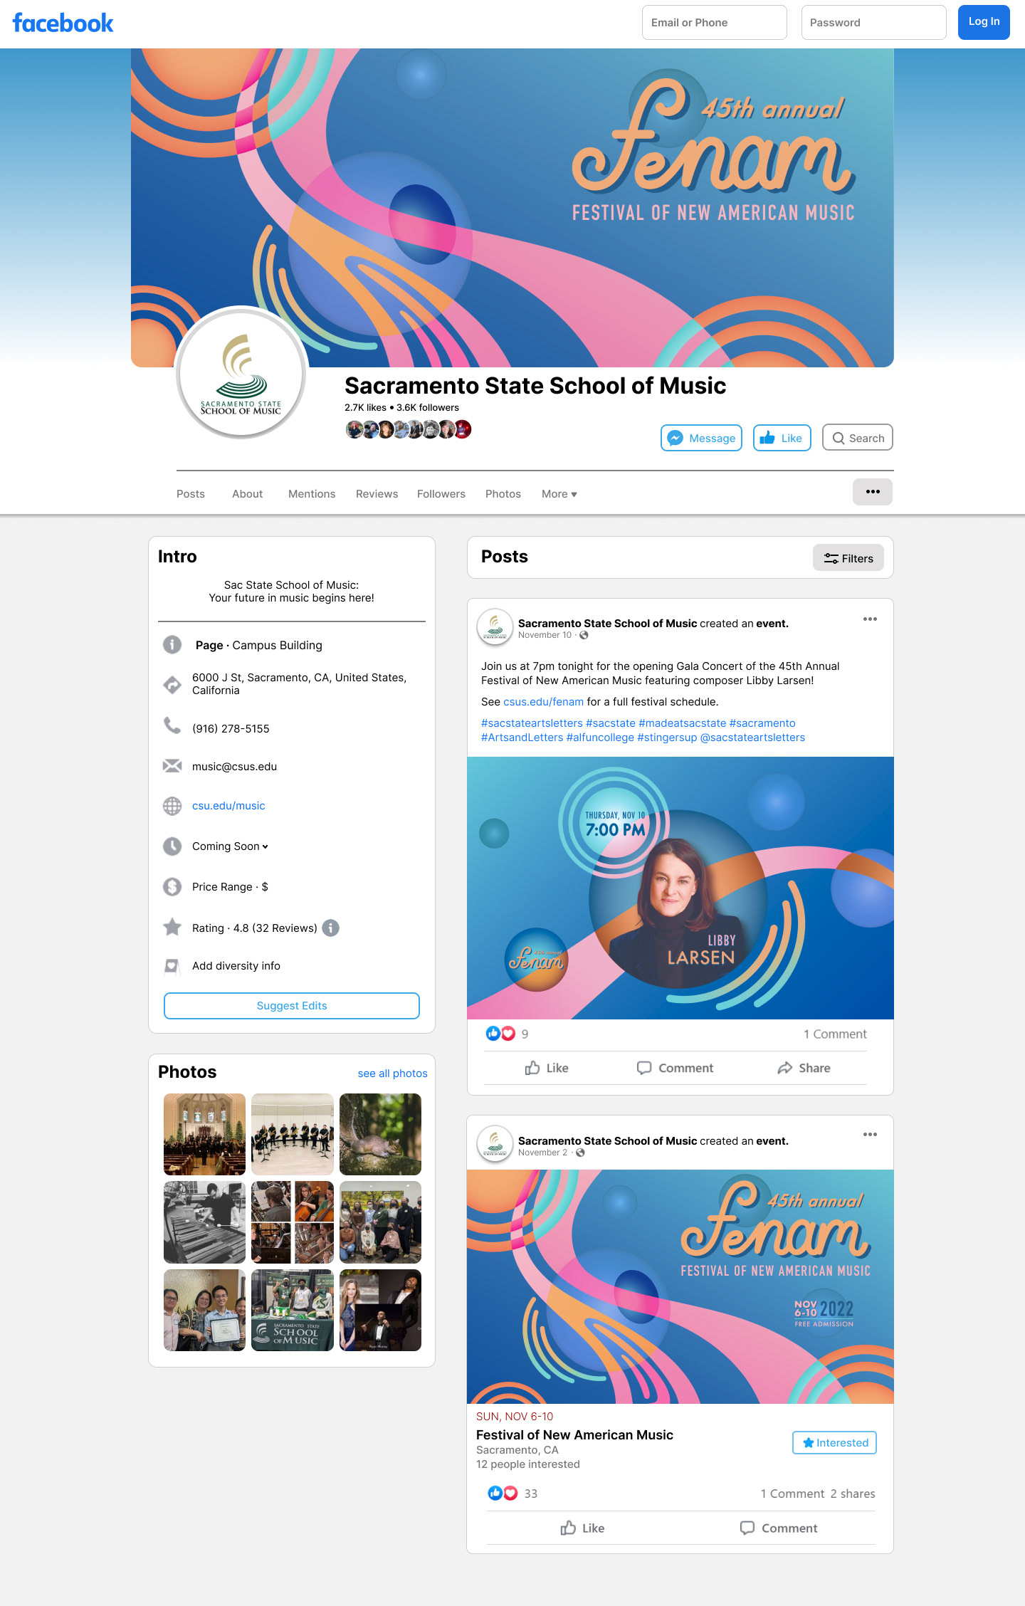Open the School of Music profile picture
The image size is (1025, 1606).
(x=241, y=373)
